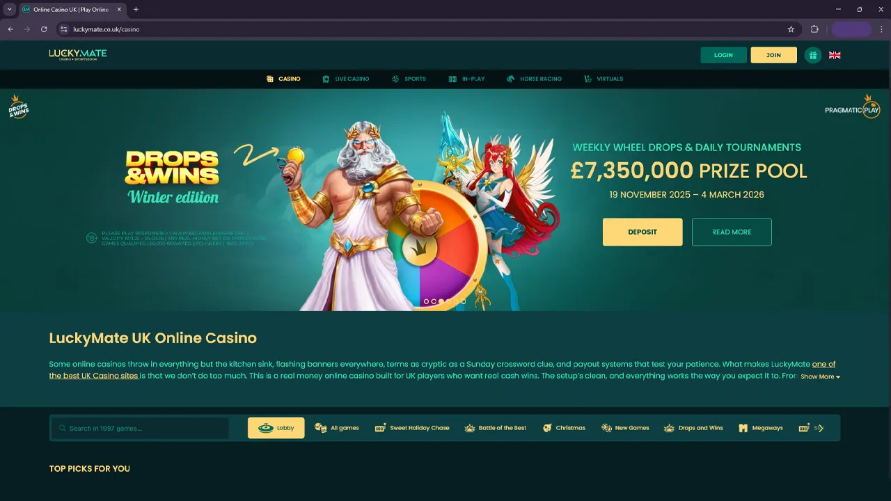Viewport: 891px width, 501px height.
Task: Open the Drops & Wins badge icon
Action: click(x=18, y=106)
